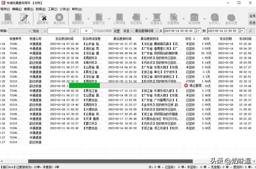The image size is (256, 169).
Task: Click the 全选 (select all) button
Action: (x=252, y=16)
